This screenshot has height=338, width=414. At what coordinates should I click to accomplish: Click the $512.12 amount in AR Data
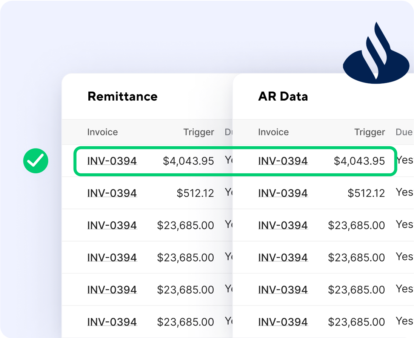tap(366, 193)
